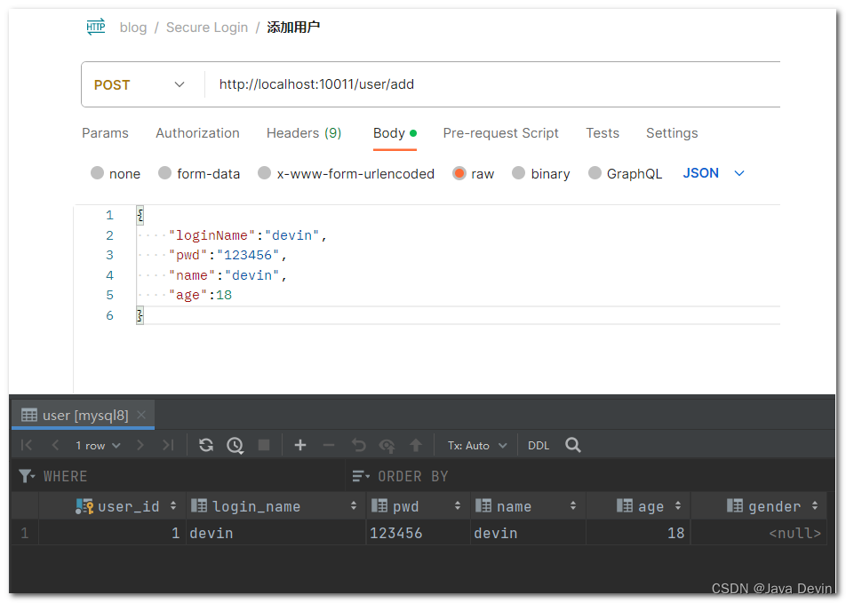Click the WHERE filter funnel icon
The width and height of the screenshot is (846, 603).
[27, 476]
